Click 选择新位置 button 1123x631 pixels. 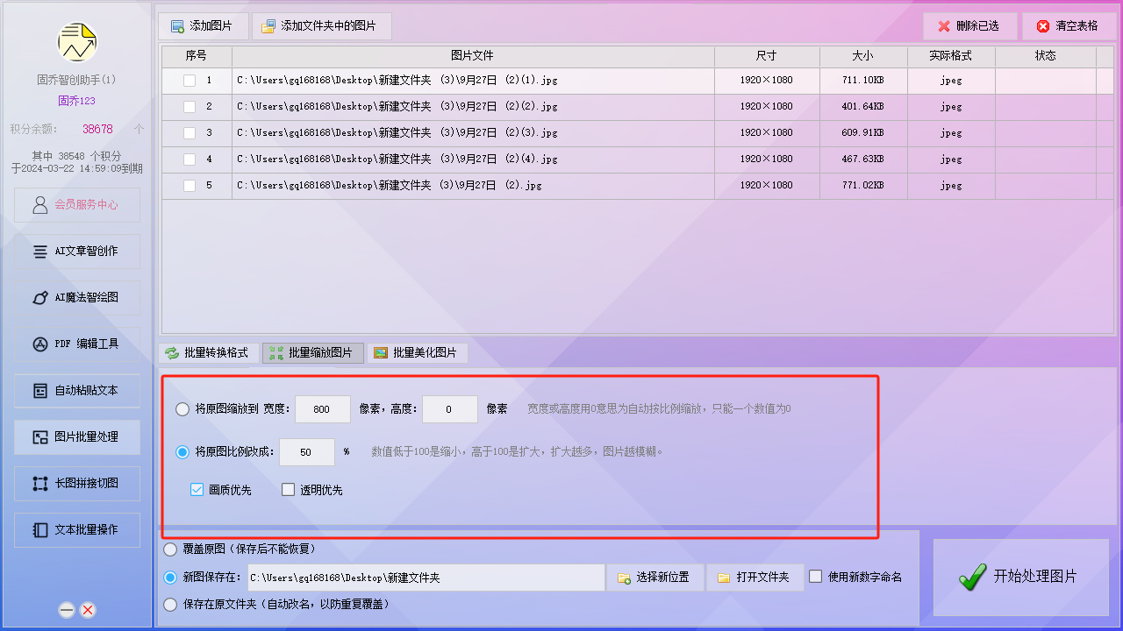click(655, 578)
